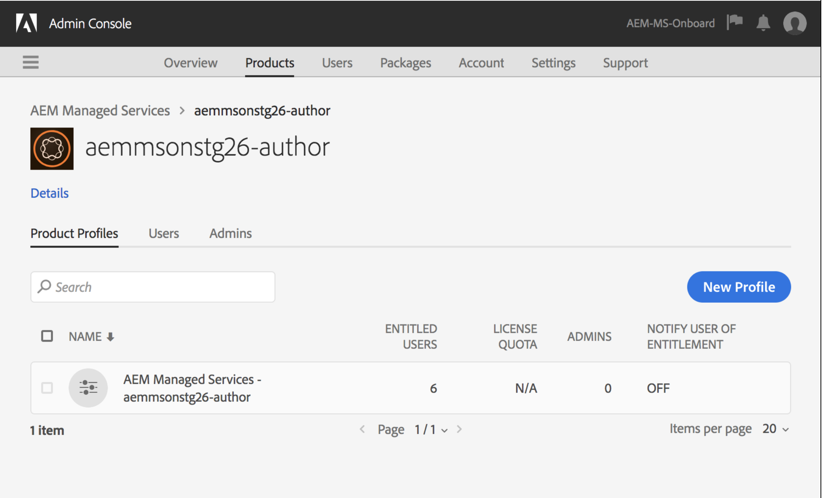
Task: Click the AEM product icon
Action: click(52, 149)
